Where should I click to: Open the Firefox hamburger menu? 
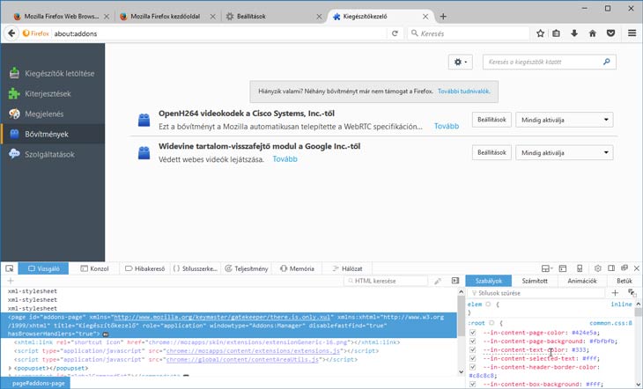click(x=632, y=33)
